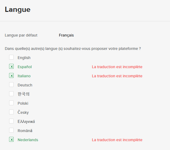Screen dimensions: 170x150
Task: Click the Langue page heading
Action: coord(18,10)
